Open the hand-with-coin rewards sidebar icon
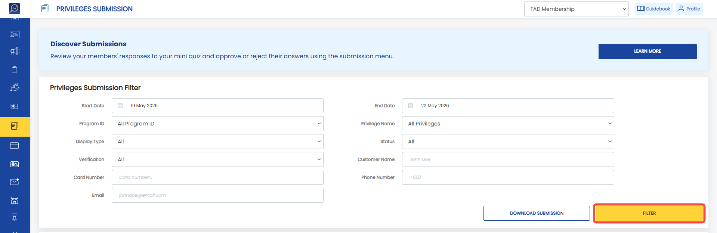The width and height of the screenshot is (717, 233). point(15,87)
